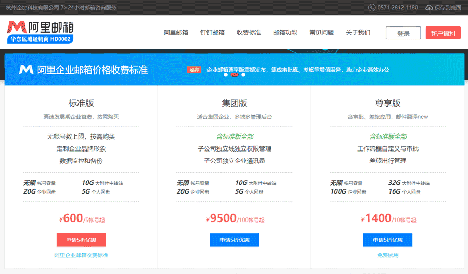
Task: Select the third carousel dot in banner
Action: click(x=243, y=75)
